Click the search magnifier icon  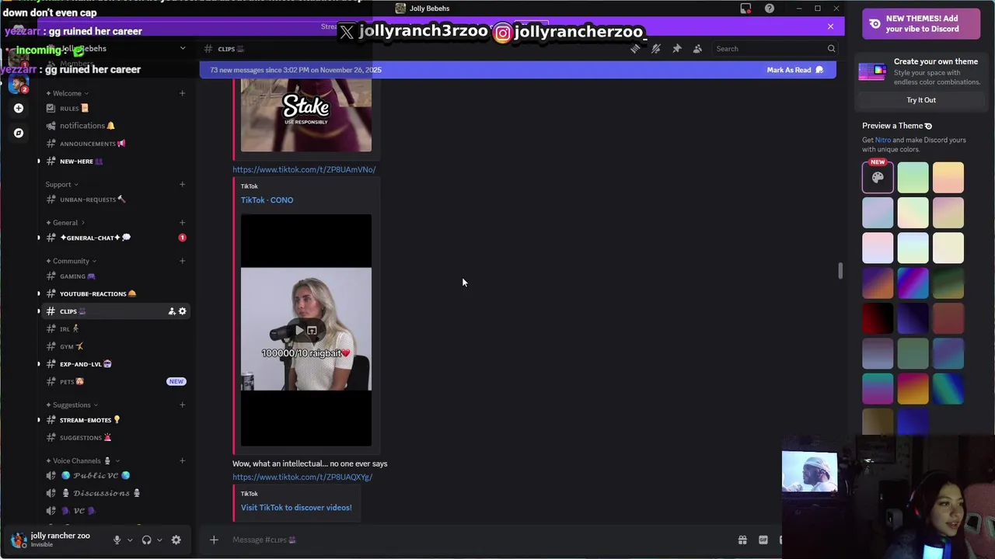point(831,49)
